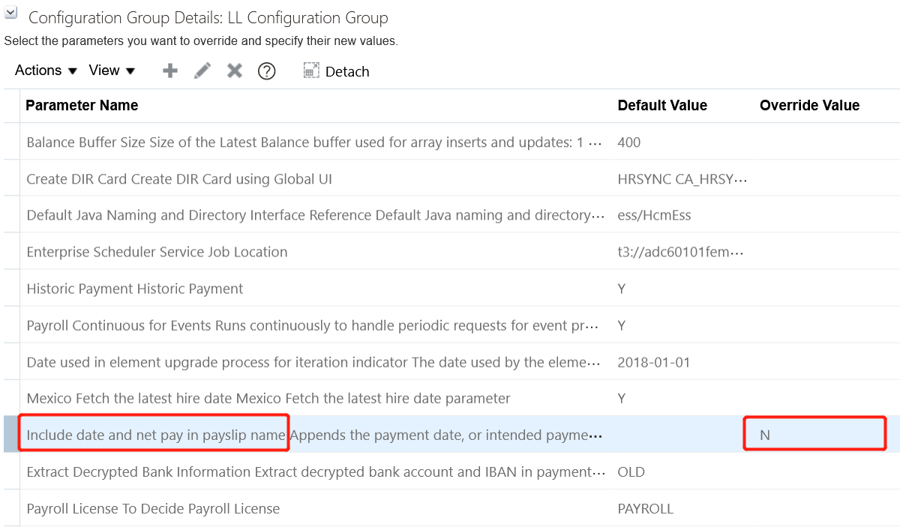Open the Actions dropdown menu
Viewport: 900px width, 527px height.
(46, 70)
